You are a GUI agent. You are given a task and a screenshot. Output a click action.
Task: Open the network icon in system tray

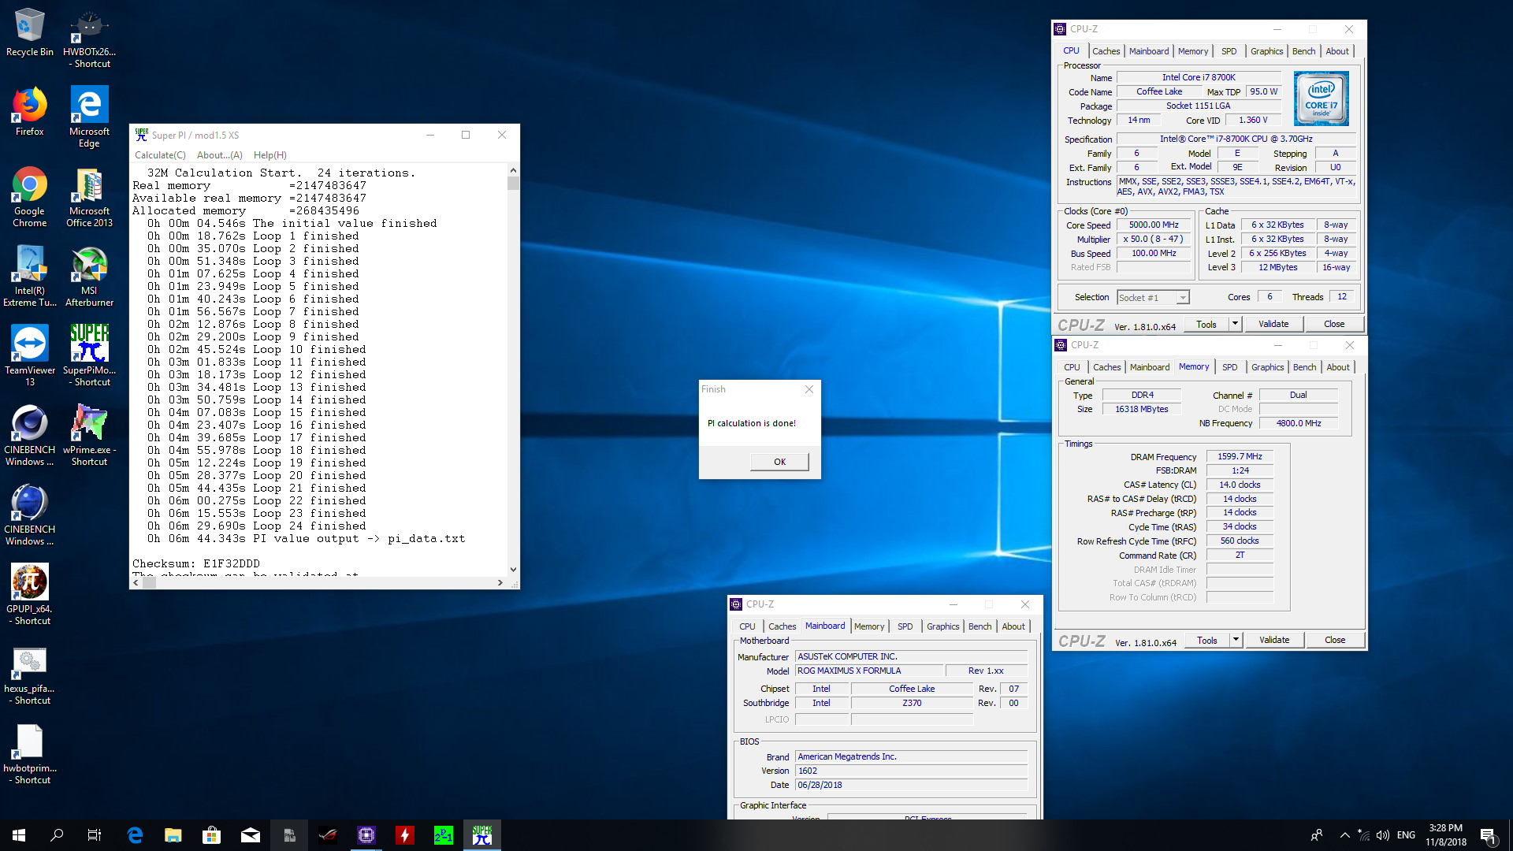coord(1363,835)
